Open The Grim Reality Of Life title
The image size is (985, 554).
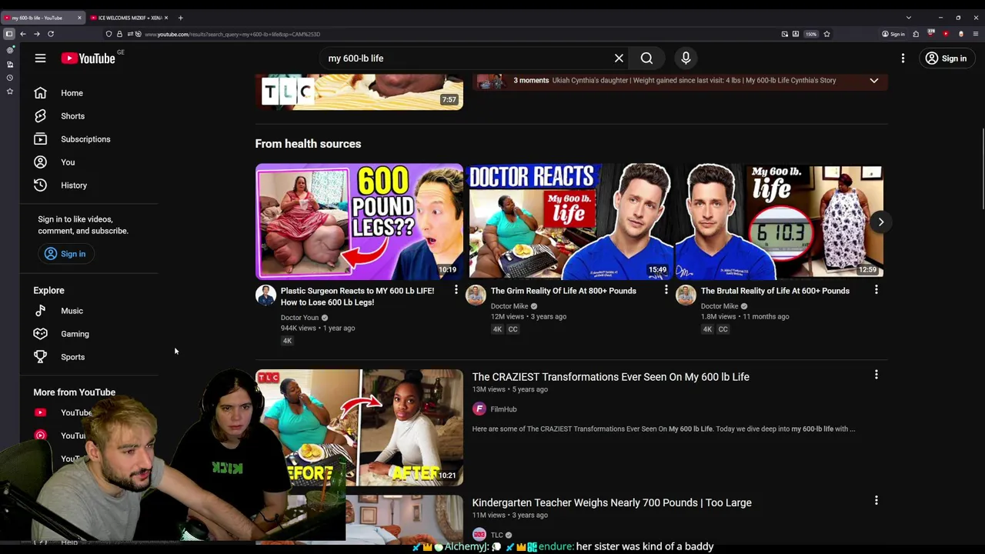click(x=563, y=291)
